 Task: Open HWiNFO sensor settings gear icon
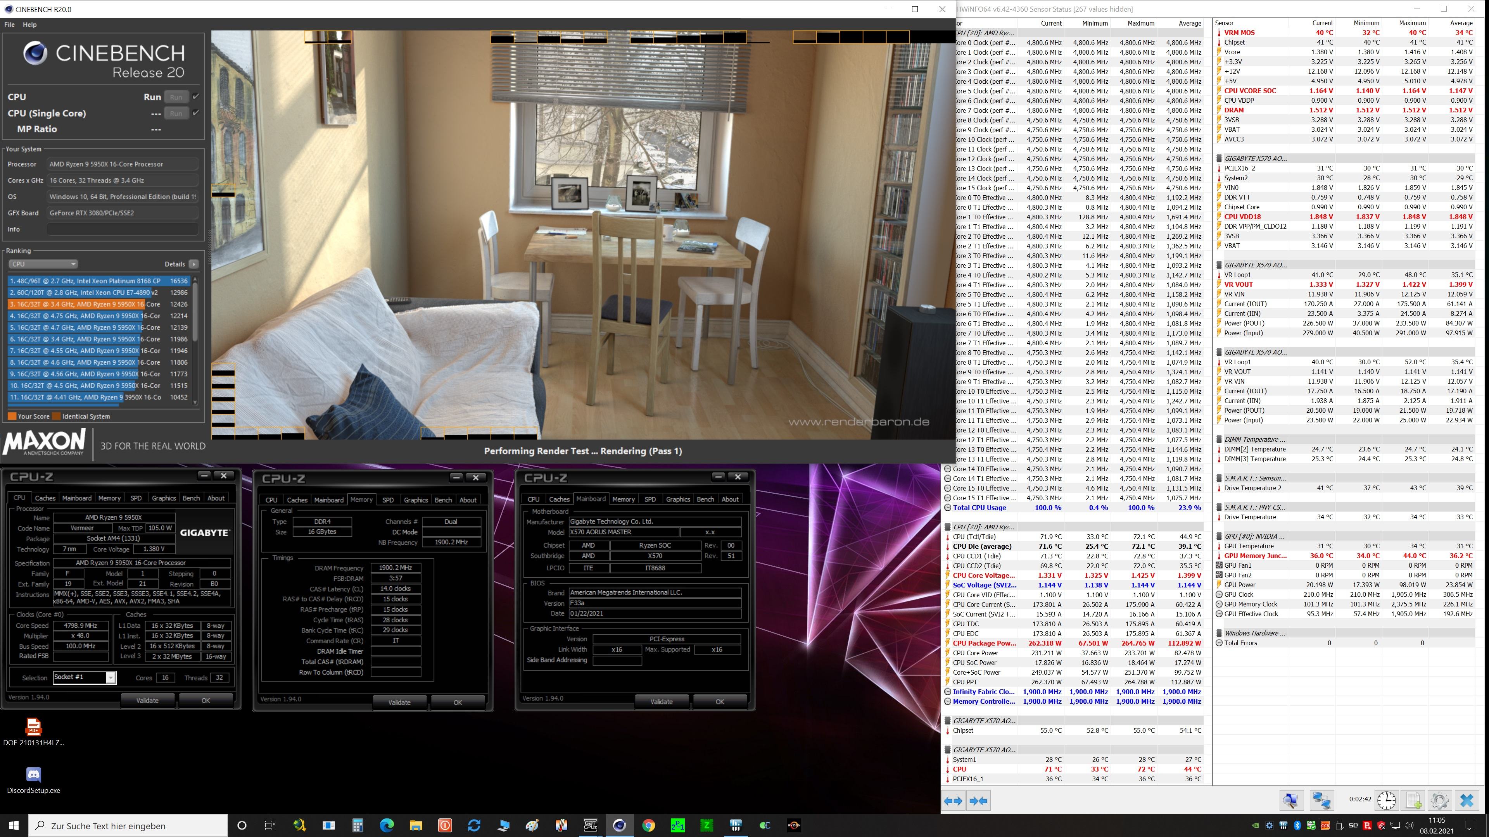[1439, 800]
